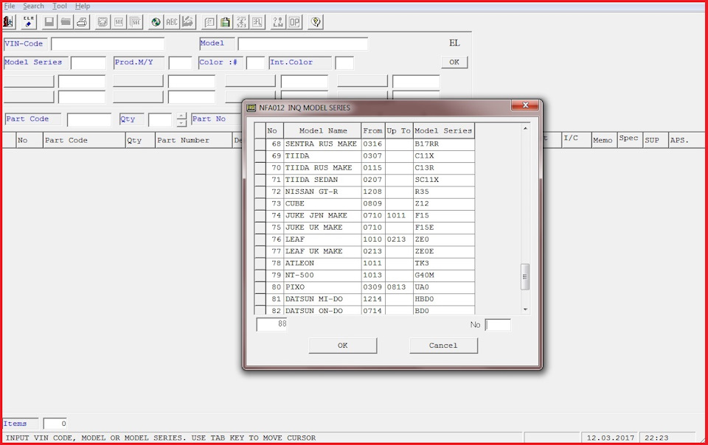The width and height of the screenshot is (708, 445).
Task: Increase Qty with the up spinner arrow
Action: [181, 116]
